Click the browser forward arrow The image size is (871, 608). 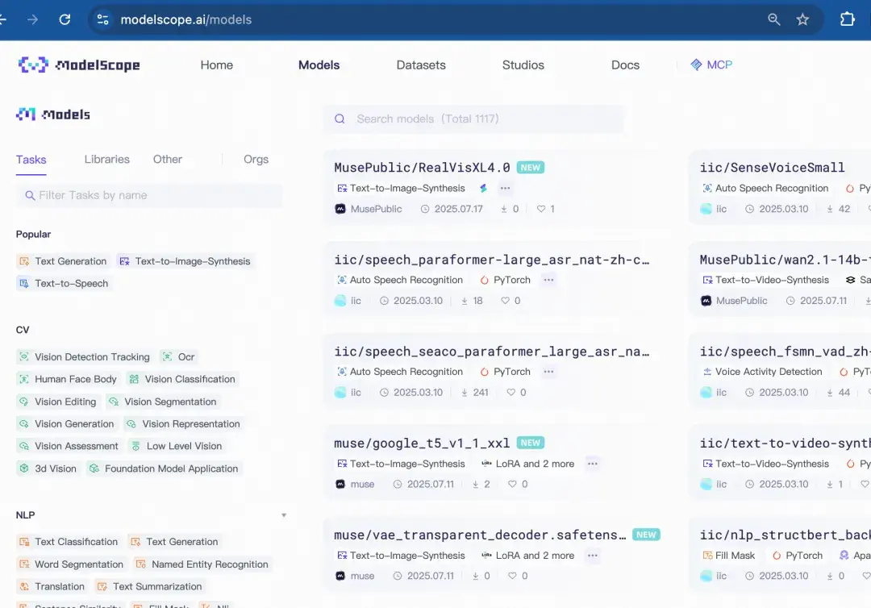pyautogui.click(x=33, y=19)
